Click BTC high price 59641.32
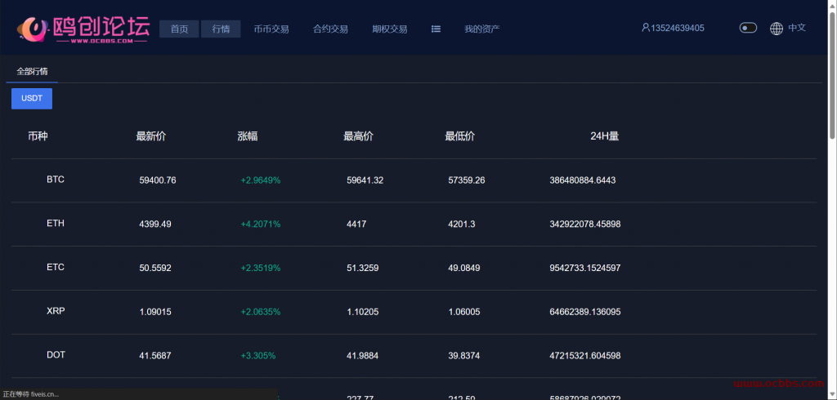Screen dimensions: 837x400 365,180
